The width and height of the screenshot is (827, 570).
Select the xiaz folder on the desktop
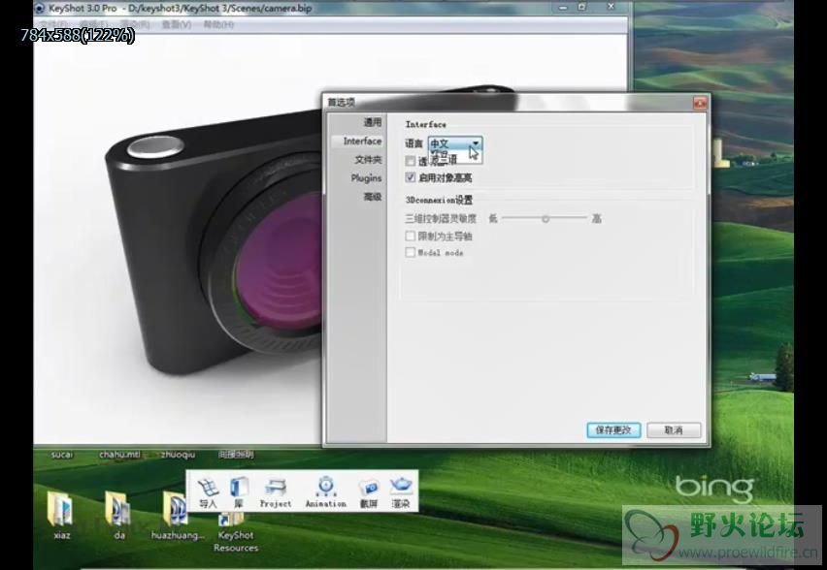[x=62, y=515]
